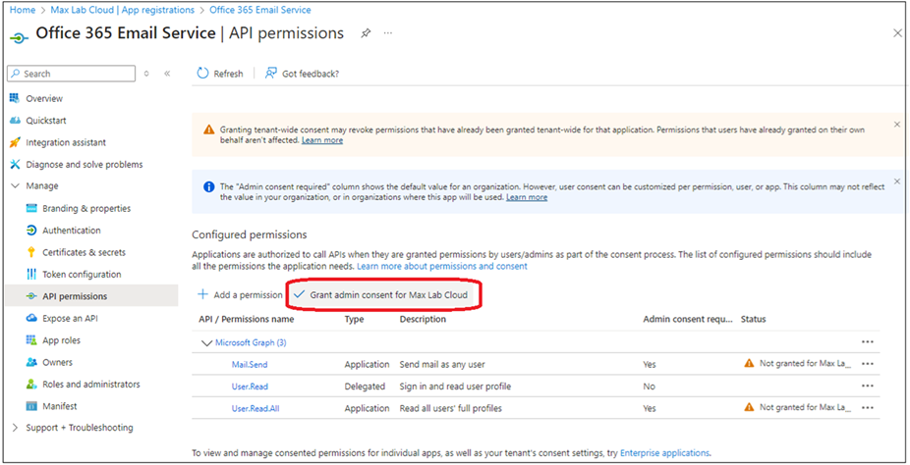Screen dimensions: 910x465
Task: Click the Branding & properties icon
Action: [x=31, y=209]
